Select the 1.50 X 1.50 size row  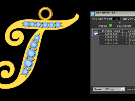111,43
